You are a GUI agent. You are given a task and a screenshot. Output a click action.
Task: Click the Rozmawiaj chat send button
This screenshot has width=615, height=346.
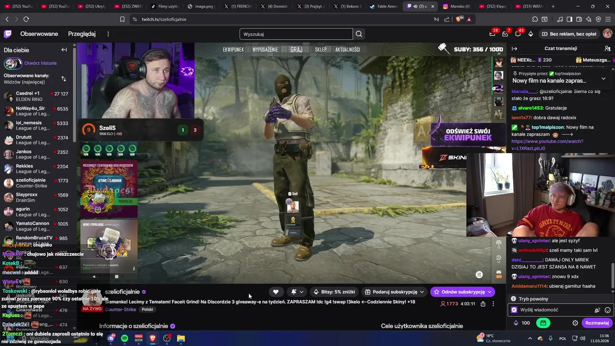click(597, 323)
